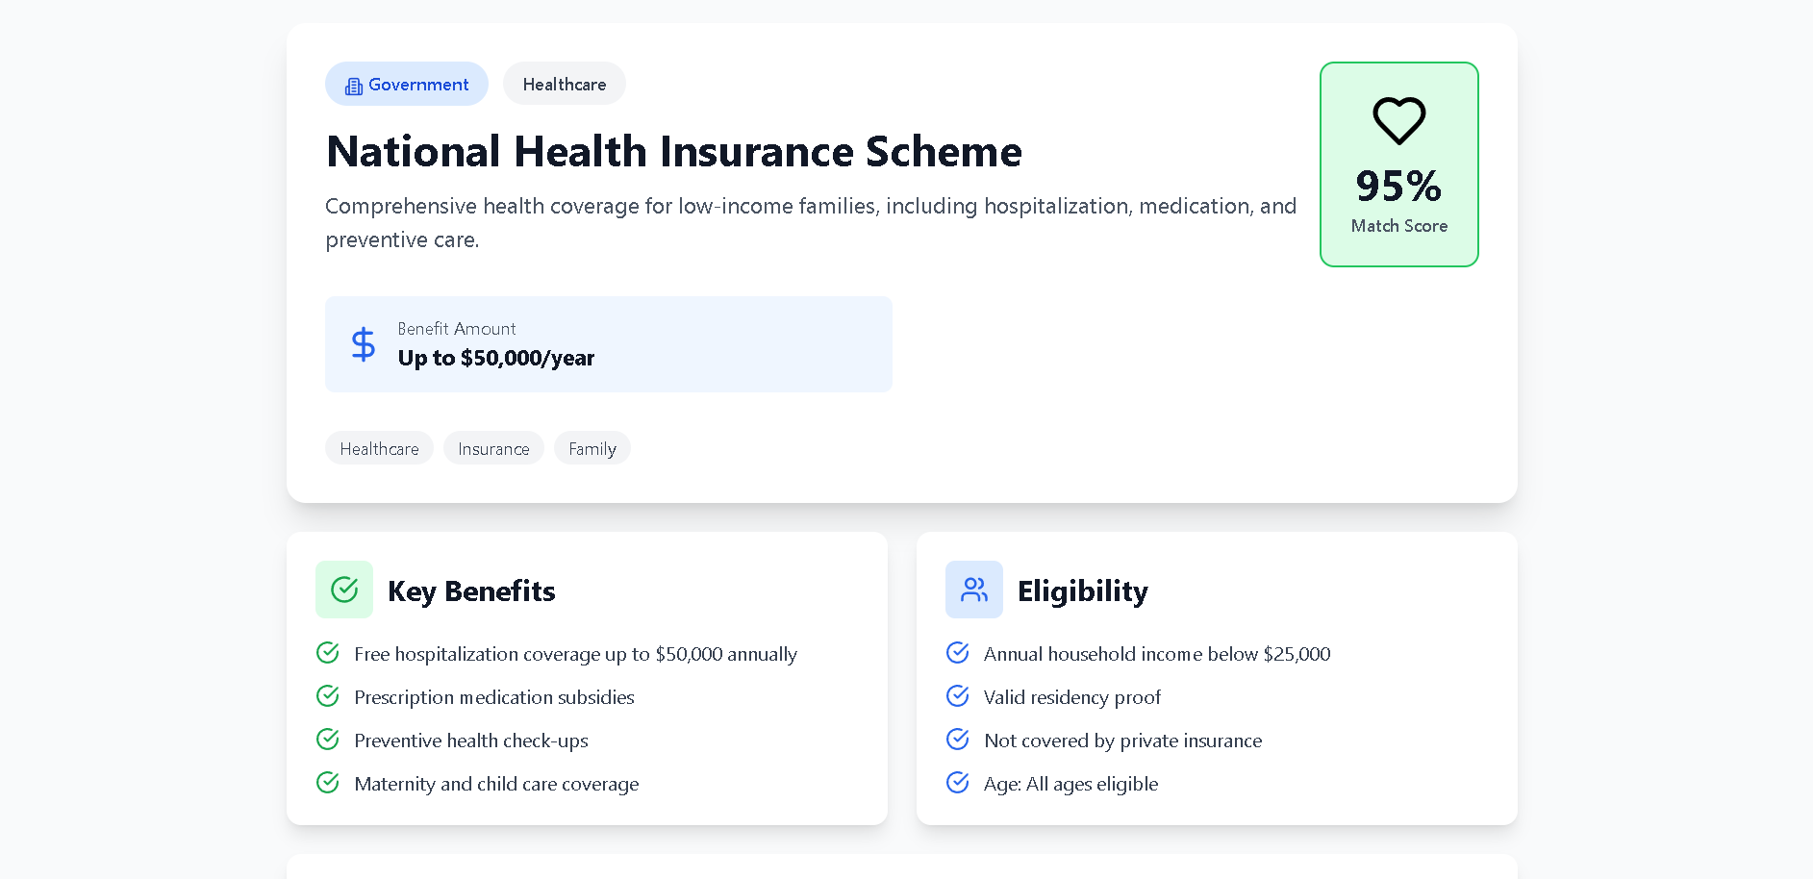Click check icon beside Annual household income
The height and width of the screenshot is (879, 1813).
(x=958, y=653)
